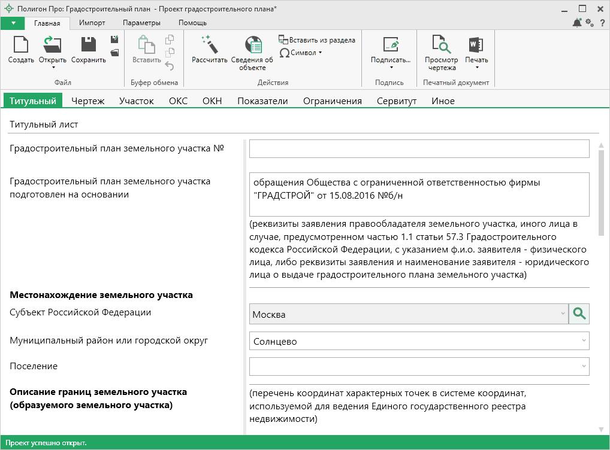The width and height of the screenshot is (610, 450).
Task: Open Просмотр чертежа preview
Action: (441, 45)
